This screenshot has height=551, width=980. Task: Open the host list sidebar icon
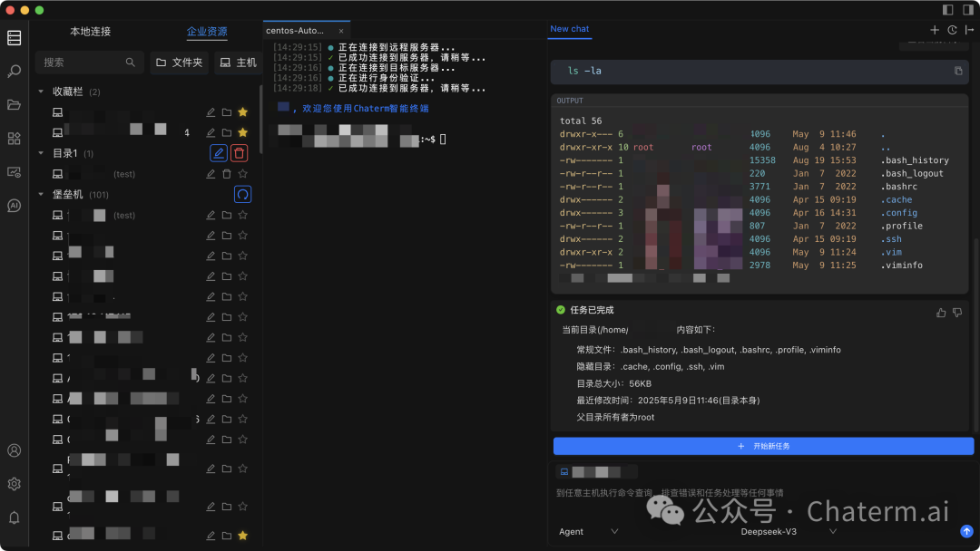(15, 37)
